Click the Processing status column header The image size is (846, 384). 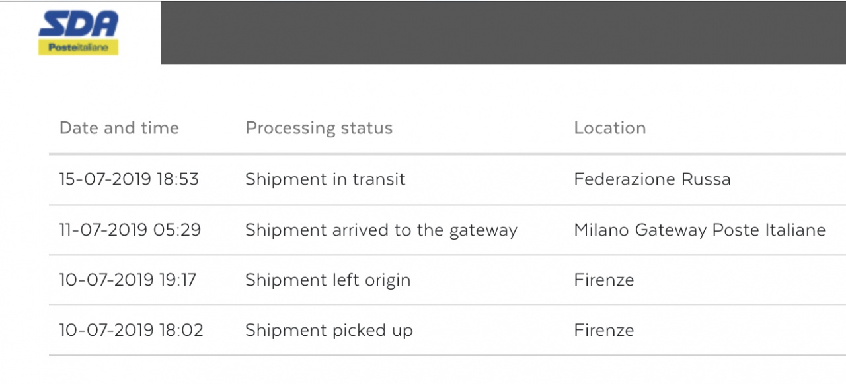[x=319, y=128]
